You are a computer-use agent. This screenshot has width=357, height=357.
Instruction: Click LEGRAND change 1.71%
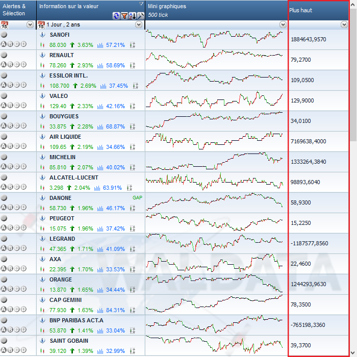click(x=85, y=249)
